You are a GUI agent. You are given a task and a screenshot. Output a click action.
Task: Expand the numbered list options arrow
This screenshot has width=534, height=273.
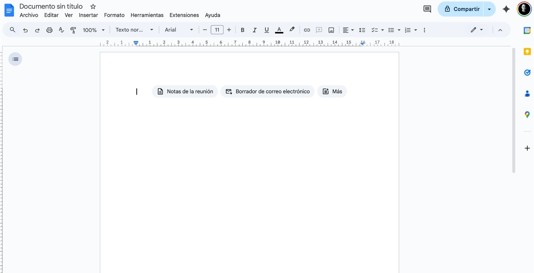click(416, 30)
